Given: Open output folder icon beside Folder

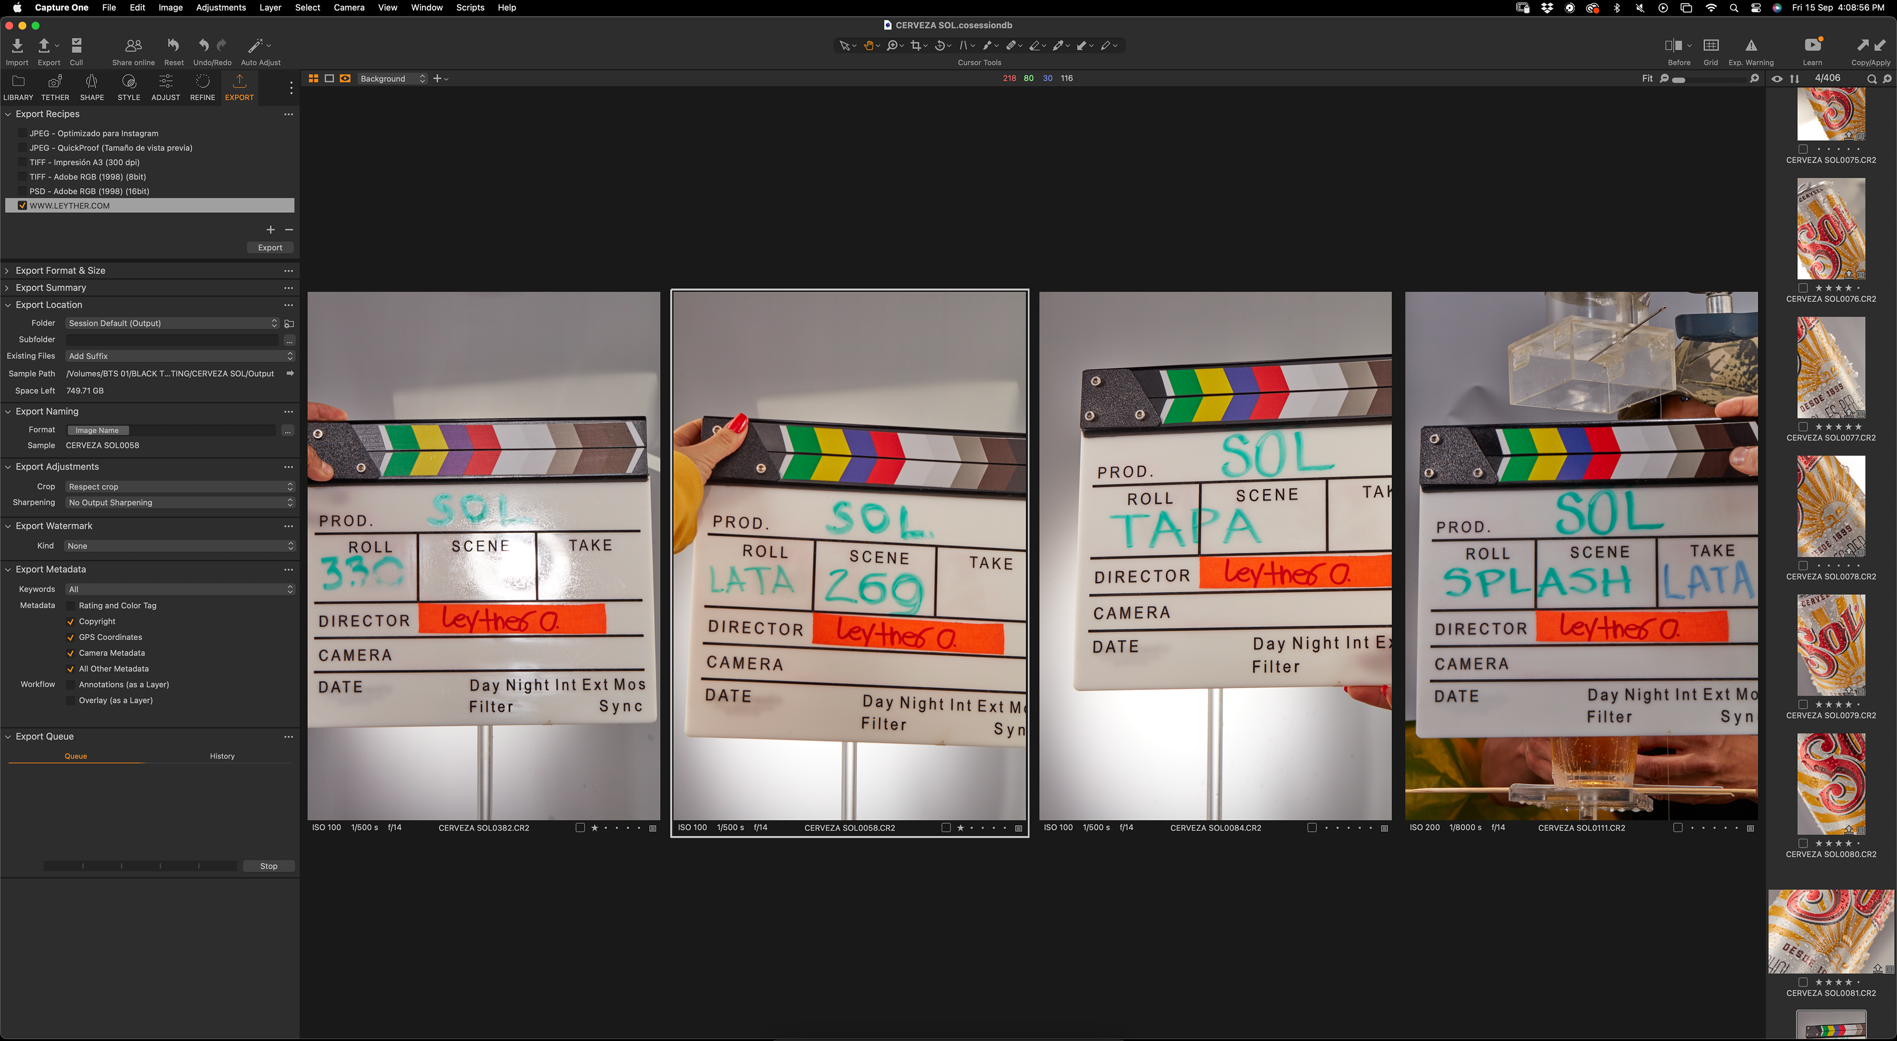Looking at the screenshot, I should pyautogui.click(x=289, y=324).
